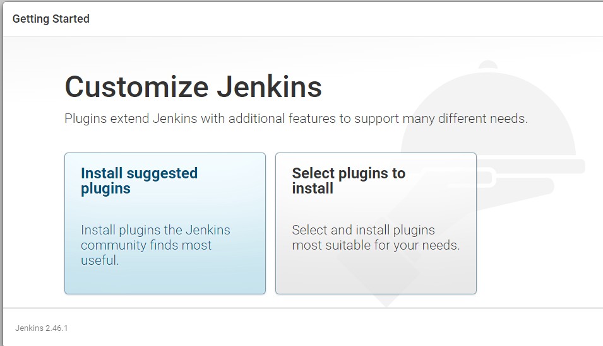603x346 pixels.
Task: Click the blank header bar right of Getting Started
Action: click(x=346, y=19)
